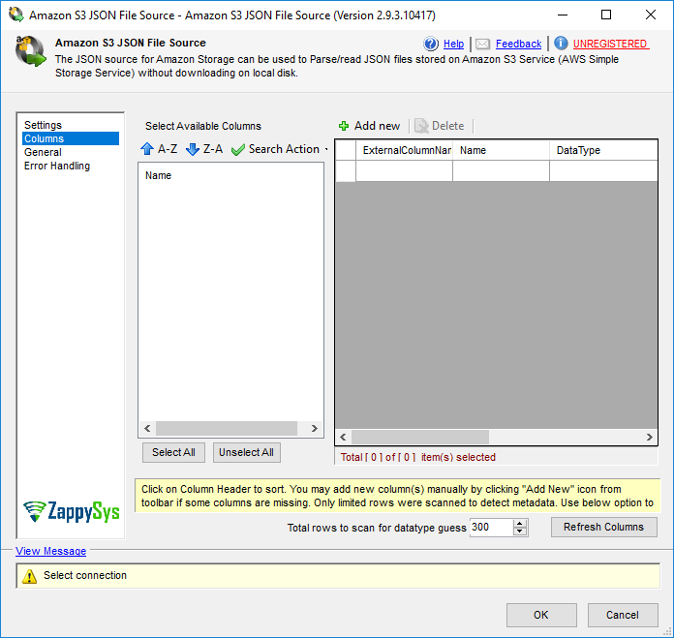Click the Unselect All button
Image resolution: width=674 pixels, height=638 pixels.
(247, 452)
